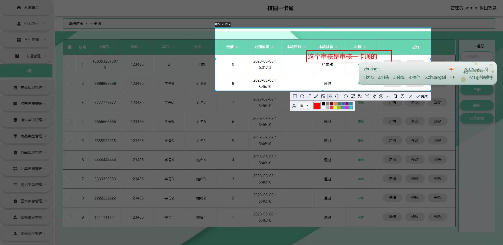Check the row with card 1683532873079
The width and height of the screenshot is (503, 245).
click(70, 64)
